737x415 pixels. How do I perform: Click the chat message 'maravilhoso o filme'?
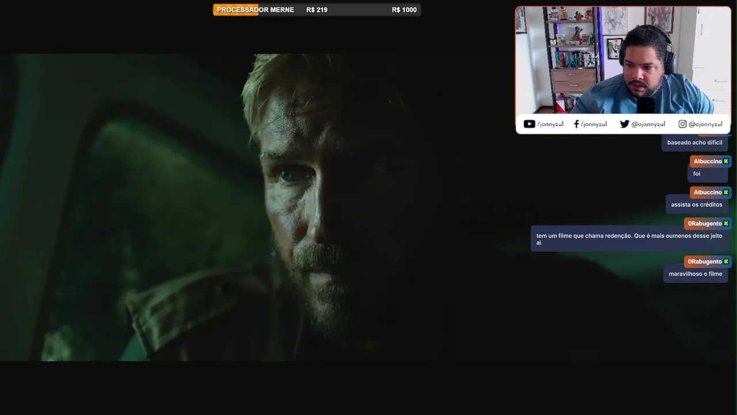[x=696, y=274]
